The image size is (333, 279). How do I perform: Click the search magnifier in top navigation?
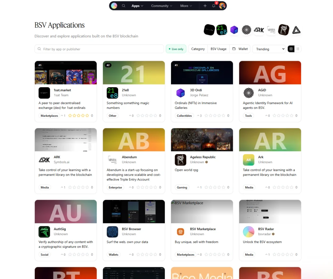click(x=124, y=6)
